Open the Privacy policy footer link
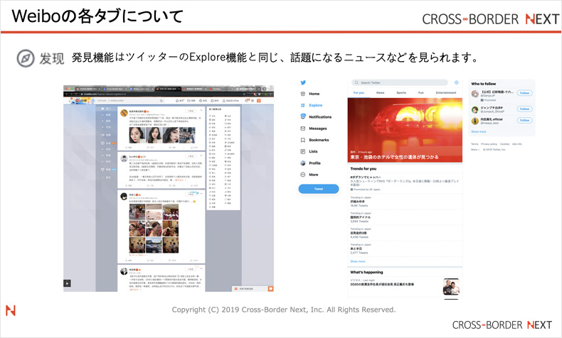562x338 pixels. pyautogui.click(x=489, y=144)
